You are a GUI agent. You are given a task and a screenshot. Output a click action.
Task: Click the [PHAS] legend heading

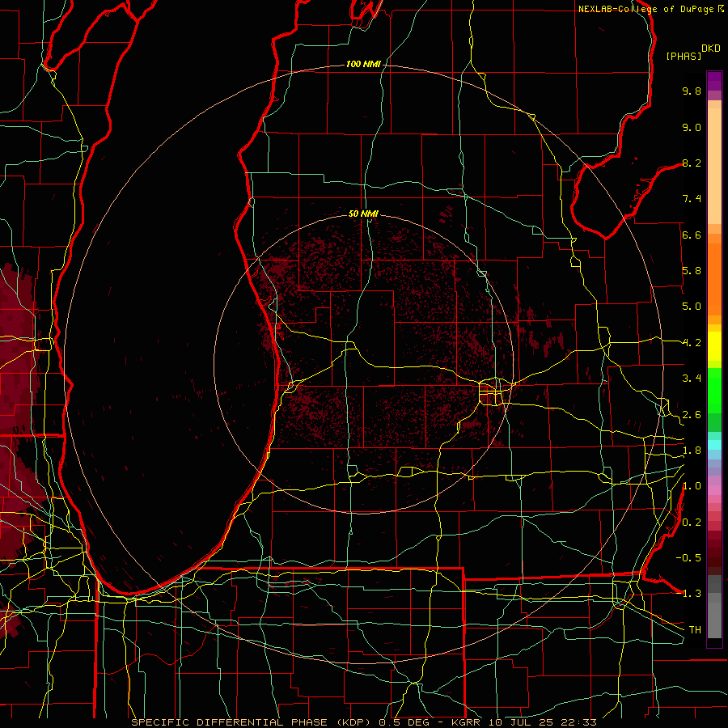684,56
